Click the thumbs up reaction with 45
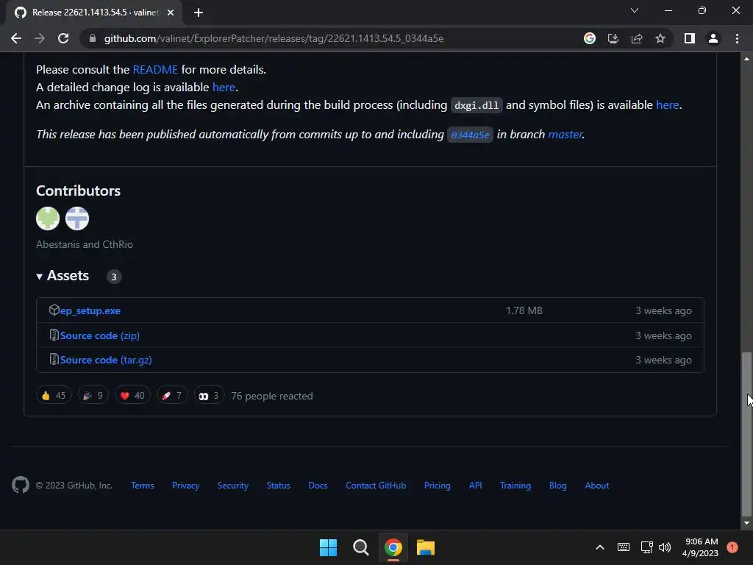Viewport: 753px width, 565px height. point(54,396)
